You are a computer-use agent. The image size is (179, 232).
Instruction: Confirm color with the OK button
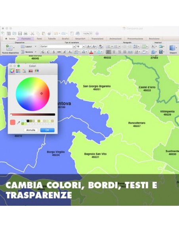pyautogui.click(x=48, y=130)
